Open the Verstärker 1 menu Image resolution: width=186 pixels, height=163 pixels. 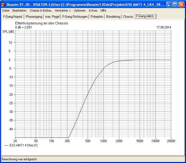(62, 10)
